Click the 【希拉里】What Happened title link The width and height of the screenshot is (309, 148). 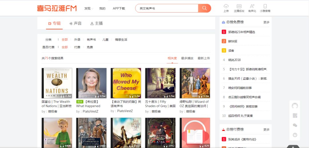tap(88, 104)
